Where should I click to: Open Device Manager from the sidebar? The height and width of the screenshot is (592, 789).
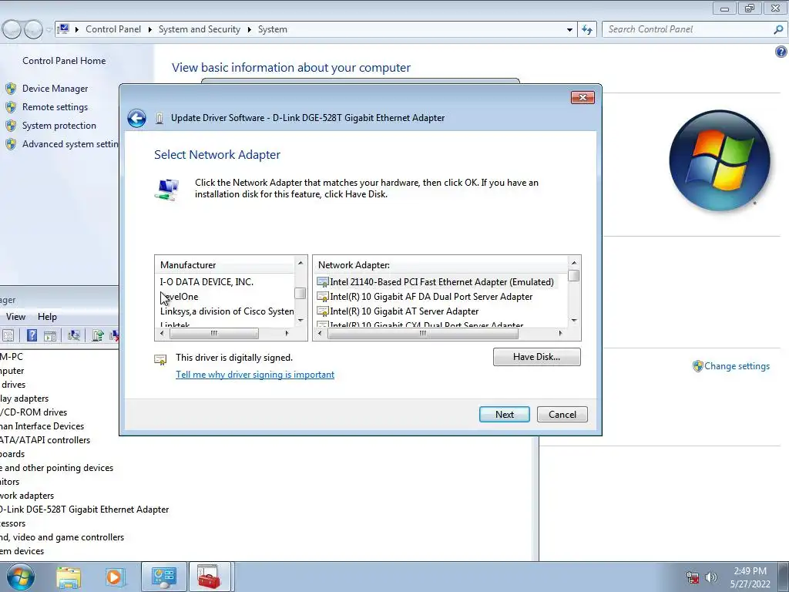(x=55, y=89)
